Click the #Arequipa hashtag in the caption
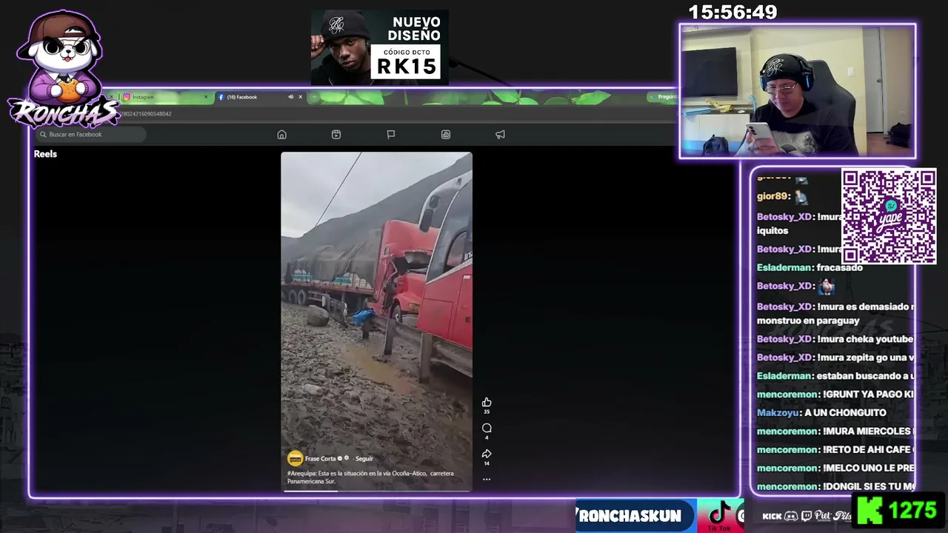 click(301, 473)
